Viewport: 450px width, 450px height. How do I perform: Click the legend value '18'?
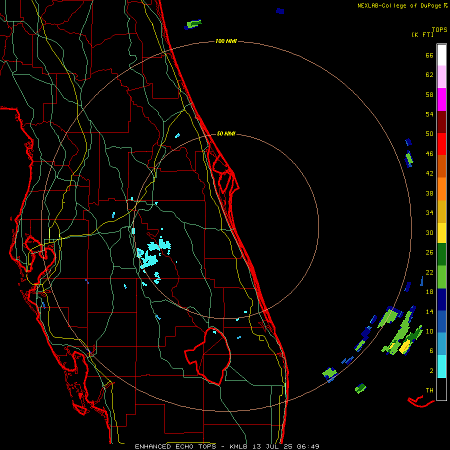click(429, 292)
